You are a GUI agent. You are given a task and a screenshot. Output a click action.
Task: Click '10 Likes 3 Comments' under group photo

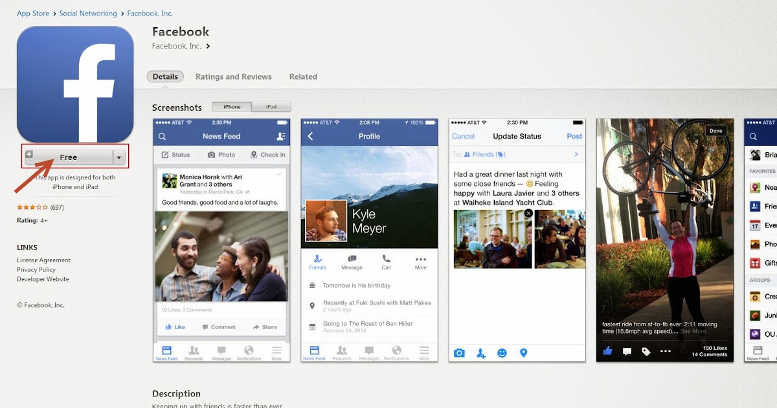coord(186,310)
